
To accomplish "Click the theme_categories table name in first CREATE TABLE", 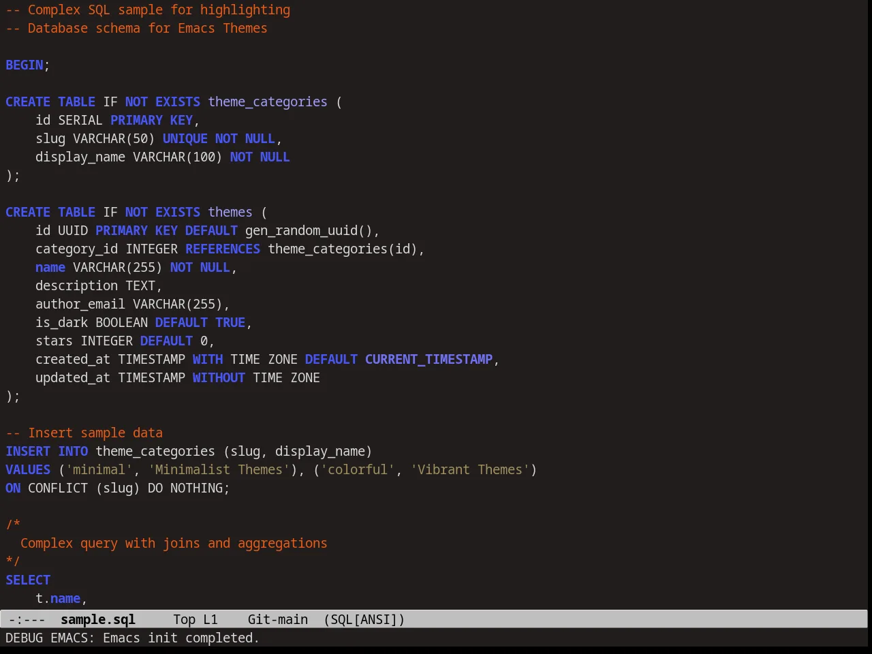I will click(x=268, y=102).
